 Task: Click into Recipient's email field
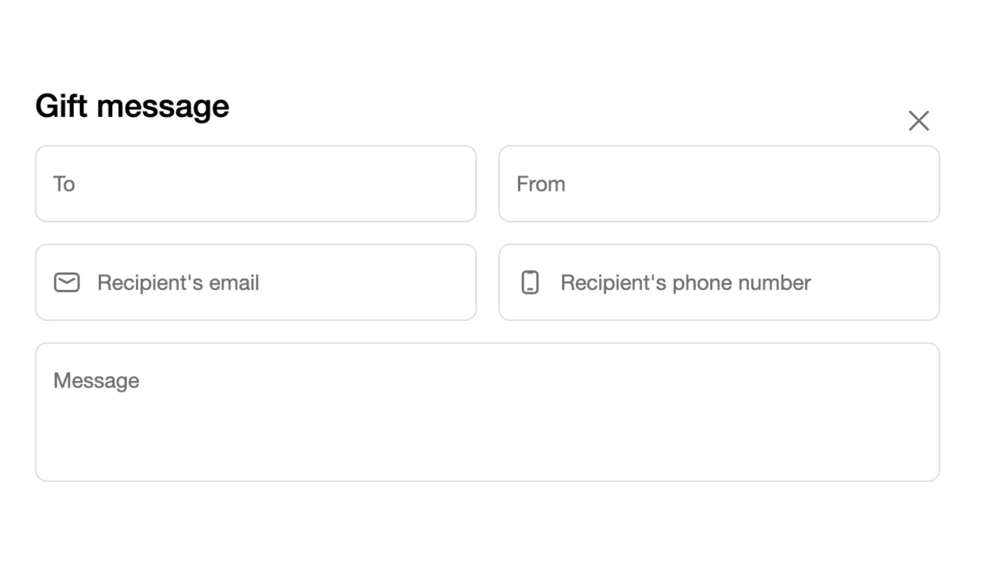[281, 282]
